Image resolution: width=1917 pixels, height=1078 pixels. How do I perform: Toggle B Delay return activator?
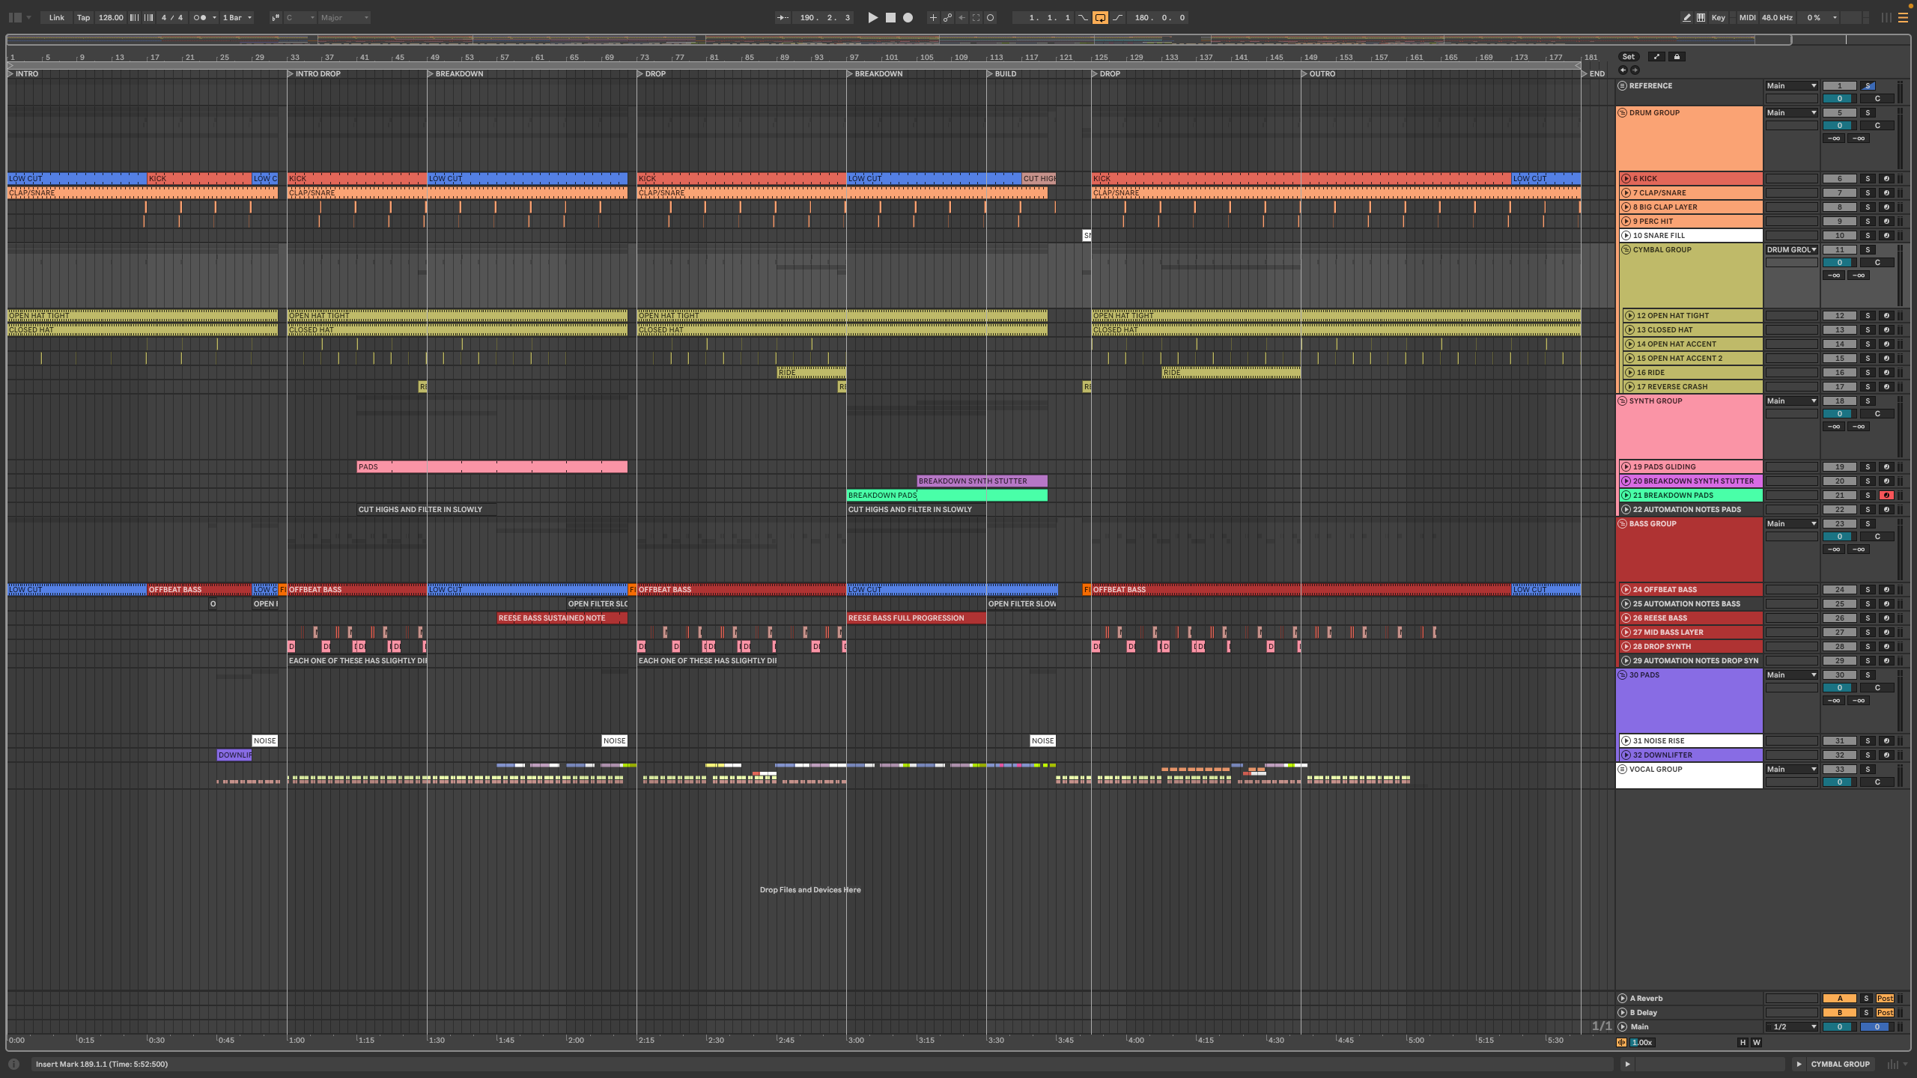coord(1839,1013)
